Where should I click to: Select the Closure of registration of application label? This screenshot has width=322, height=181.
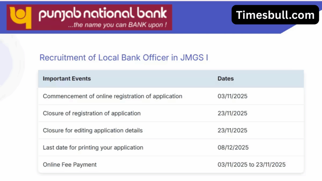coord(92,113)
